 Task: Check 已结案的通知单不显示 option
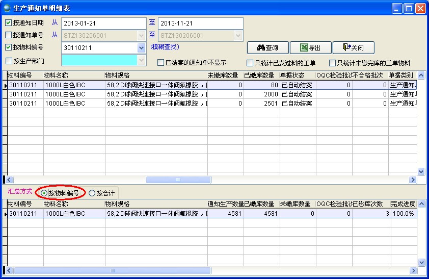click(x=161, y=63)
